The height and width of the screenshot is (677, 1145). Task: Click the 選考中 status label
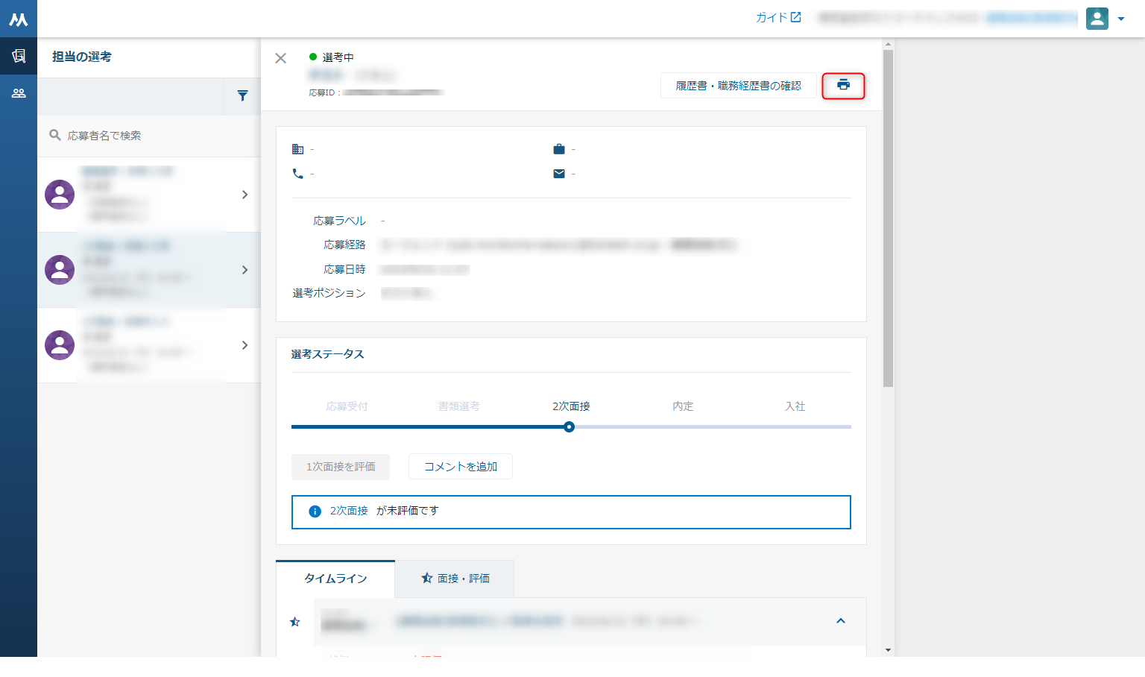(338, 57)
